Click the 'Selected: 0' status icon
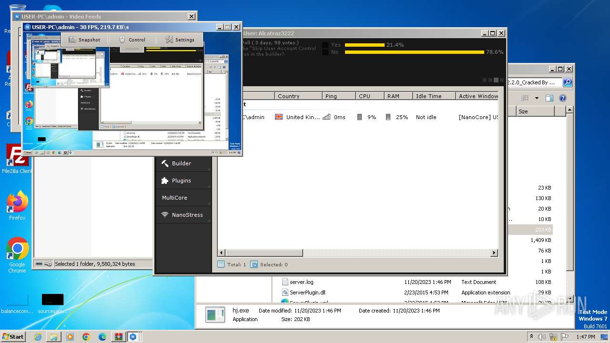This screenshot has width=610, height=343. pos(254,264)
